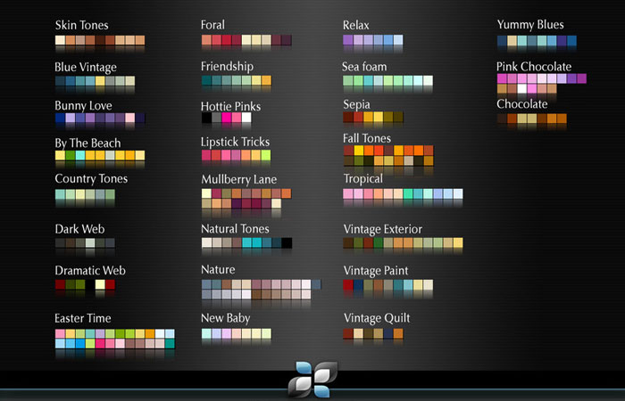Viewport: 625px width, 401px height.
Task: Select the Sea foam label
Action: click(364, 67)
